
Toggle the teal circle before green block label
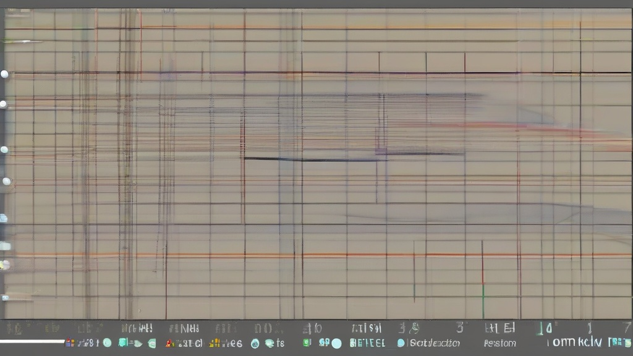pos(336,343)
